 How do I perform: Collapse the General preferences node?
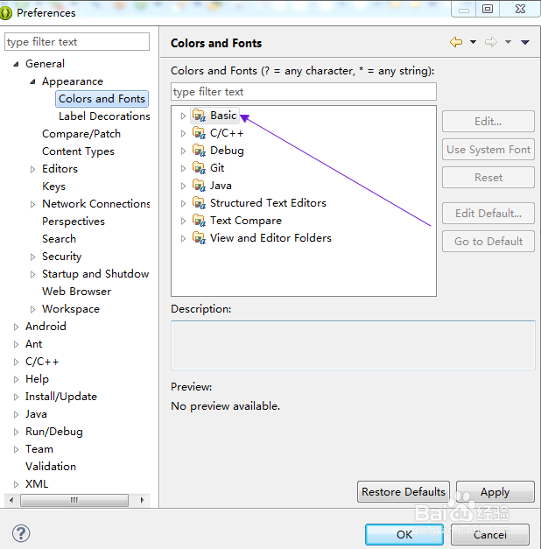16,64
